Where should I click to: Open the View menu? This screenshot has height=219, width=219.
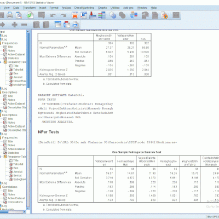(x=7, y=8)
